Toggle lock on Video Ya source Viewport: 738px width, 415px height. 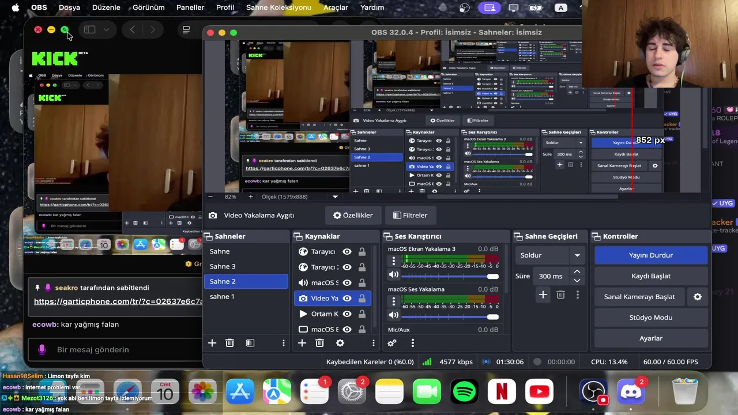(362, 299)
